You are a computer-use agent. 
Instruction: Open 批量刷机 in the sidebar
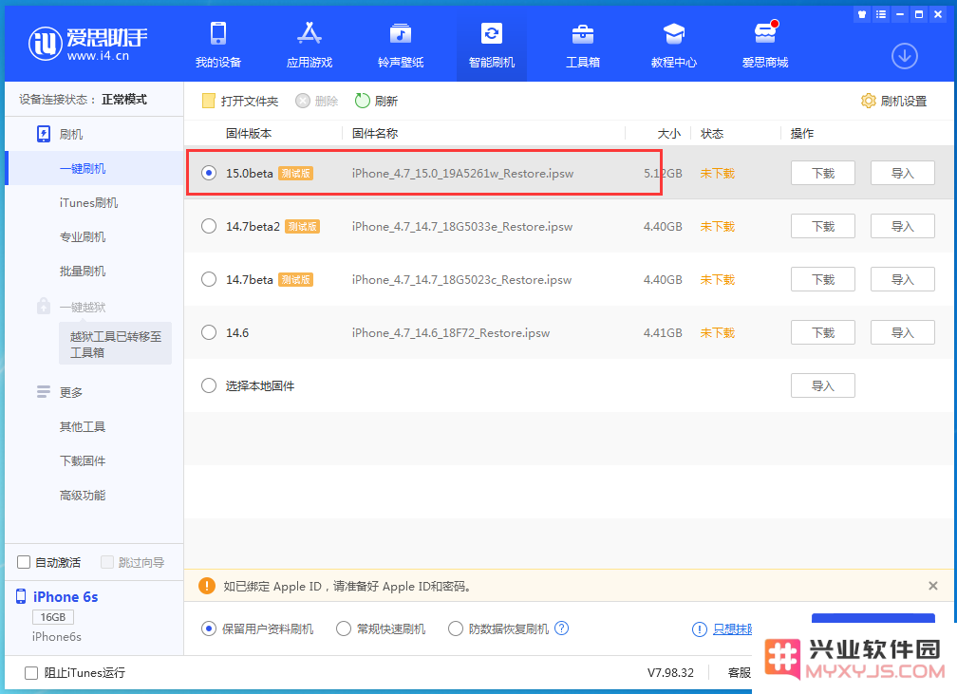point(83,271)
